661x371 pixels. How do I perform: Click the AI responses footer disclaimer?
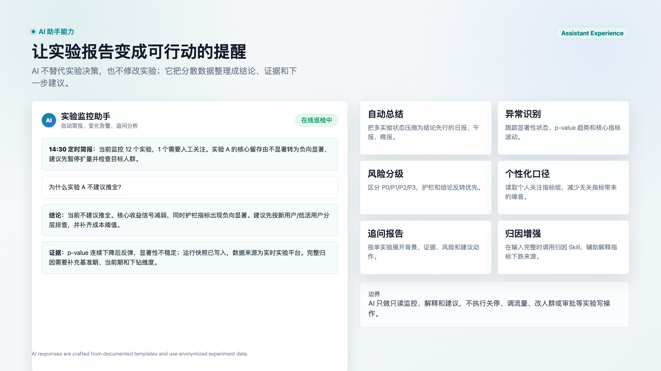[140, 354]
